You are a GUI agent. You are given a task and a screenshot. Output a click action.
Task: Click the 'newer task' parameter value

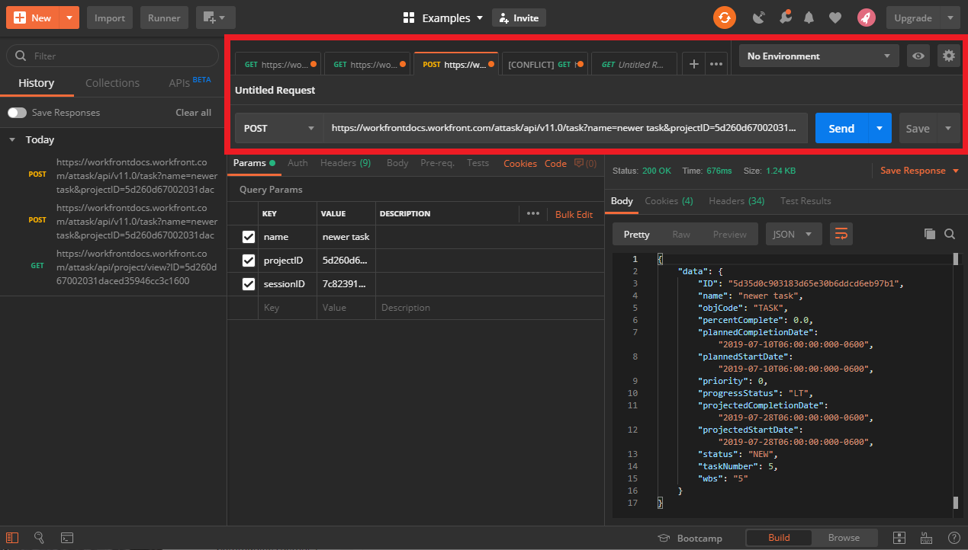[346, 237]
